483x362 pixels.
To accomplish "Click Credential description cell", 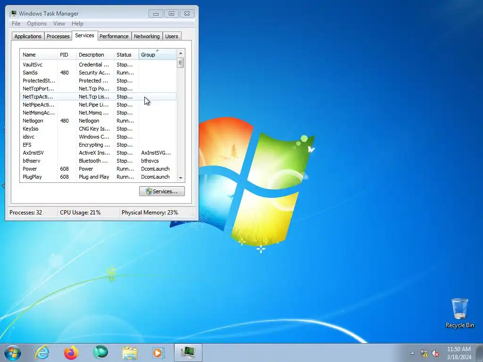I will point(94,65).
